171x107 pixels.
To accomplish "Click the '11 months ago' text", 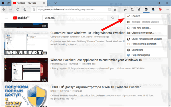I will pyautogui.click(x=88, y=64).
